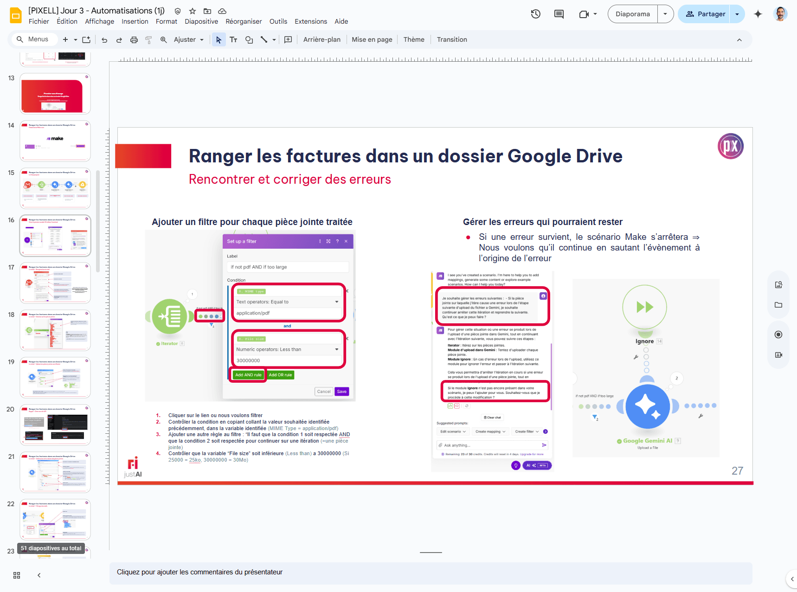This screenshot has width=797, height=592.
Task: Click the speaker notes field
Action: [431, 573]
